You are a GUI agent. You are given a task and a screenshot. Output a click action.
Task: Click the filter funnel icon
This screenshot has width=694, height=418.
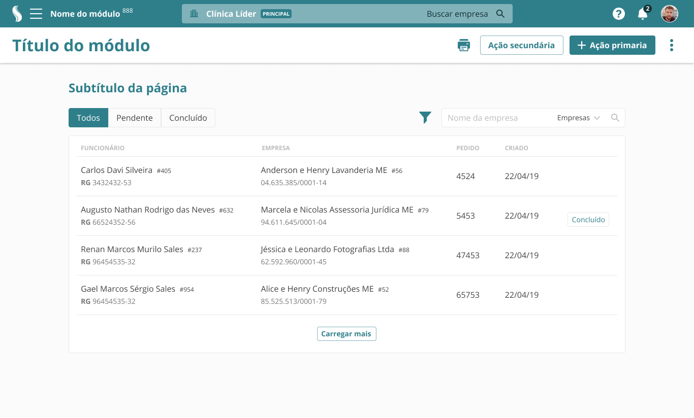pyautogui.click(x=425, y=118)
